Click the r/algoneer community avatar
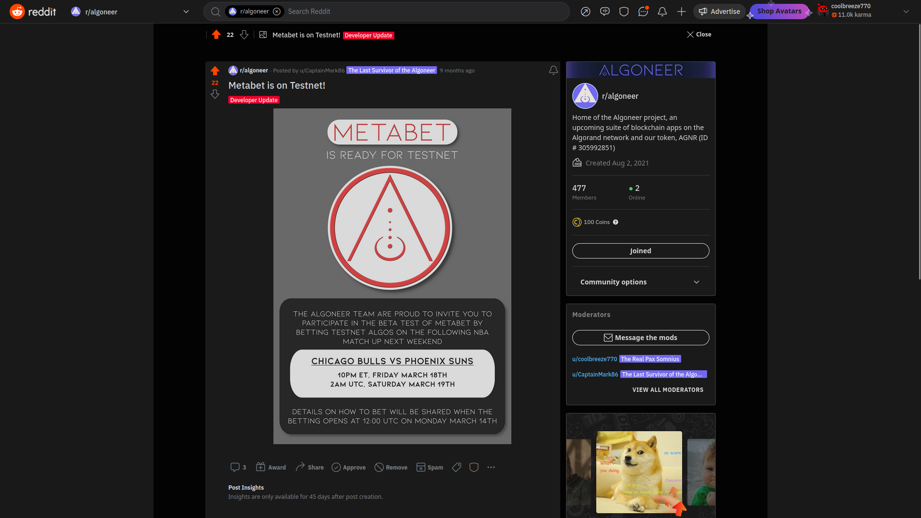 pos(585,96)
